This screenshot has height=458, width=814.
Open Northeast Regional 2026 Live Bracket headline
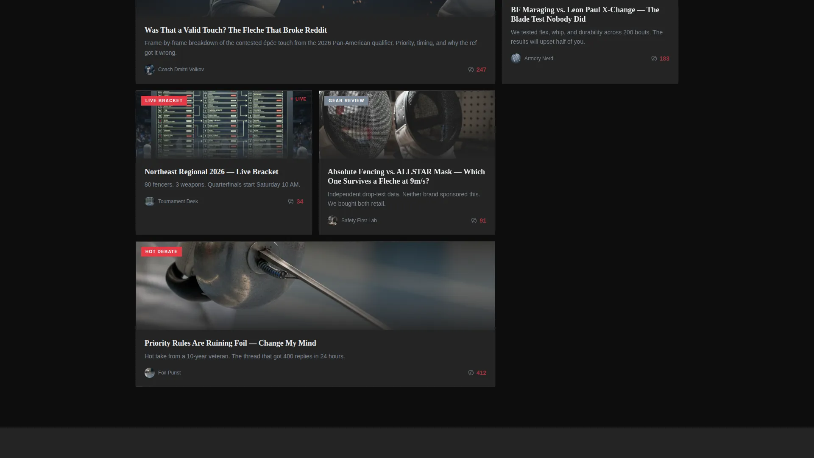point(211,172)
